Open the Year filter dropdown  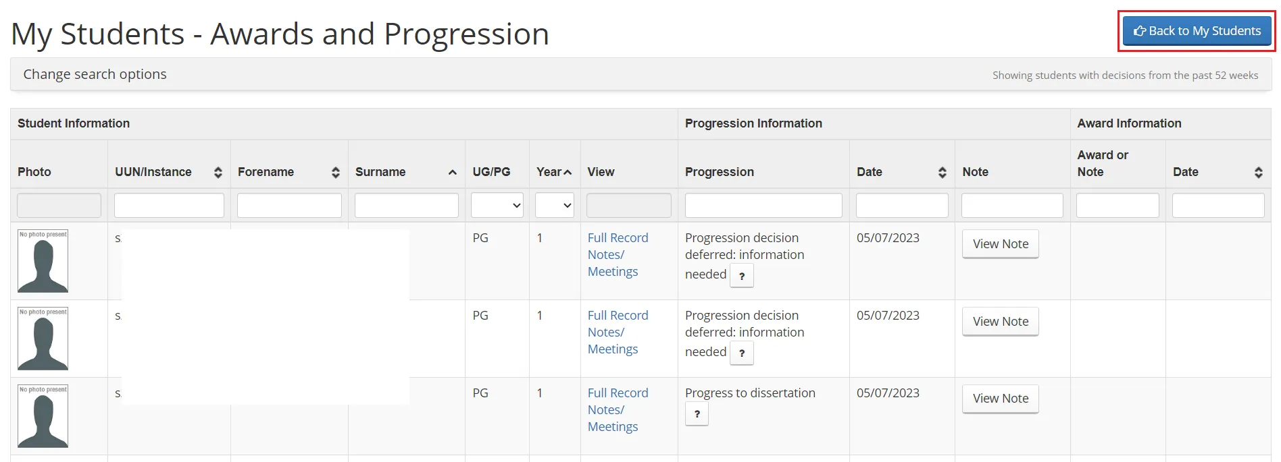coord(554,205)
